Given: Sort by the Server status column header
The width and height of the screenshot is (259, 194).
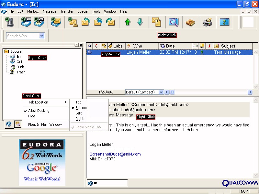Looking at the screenshot, I should coord(202,46).
